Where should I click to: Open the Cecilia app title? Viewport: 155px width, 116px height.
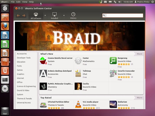click(86, 84)
